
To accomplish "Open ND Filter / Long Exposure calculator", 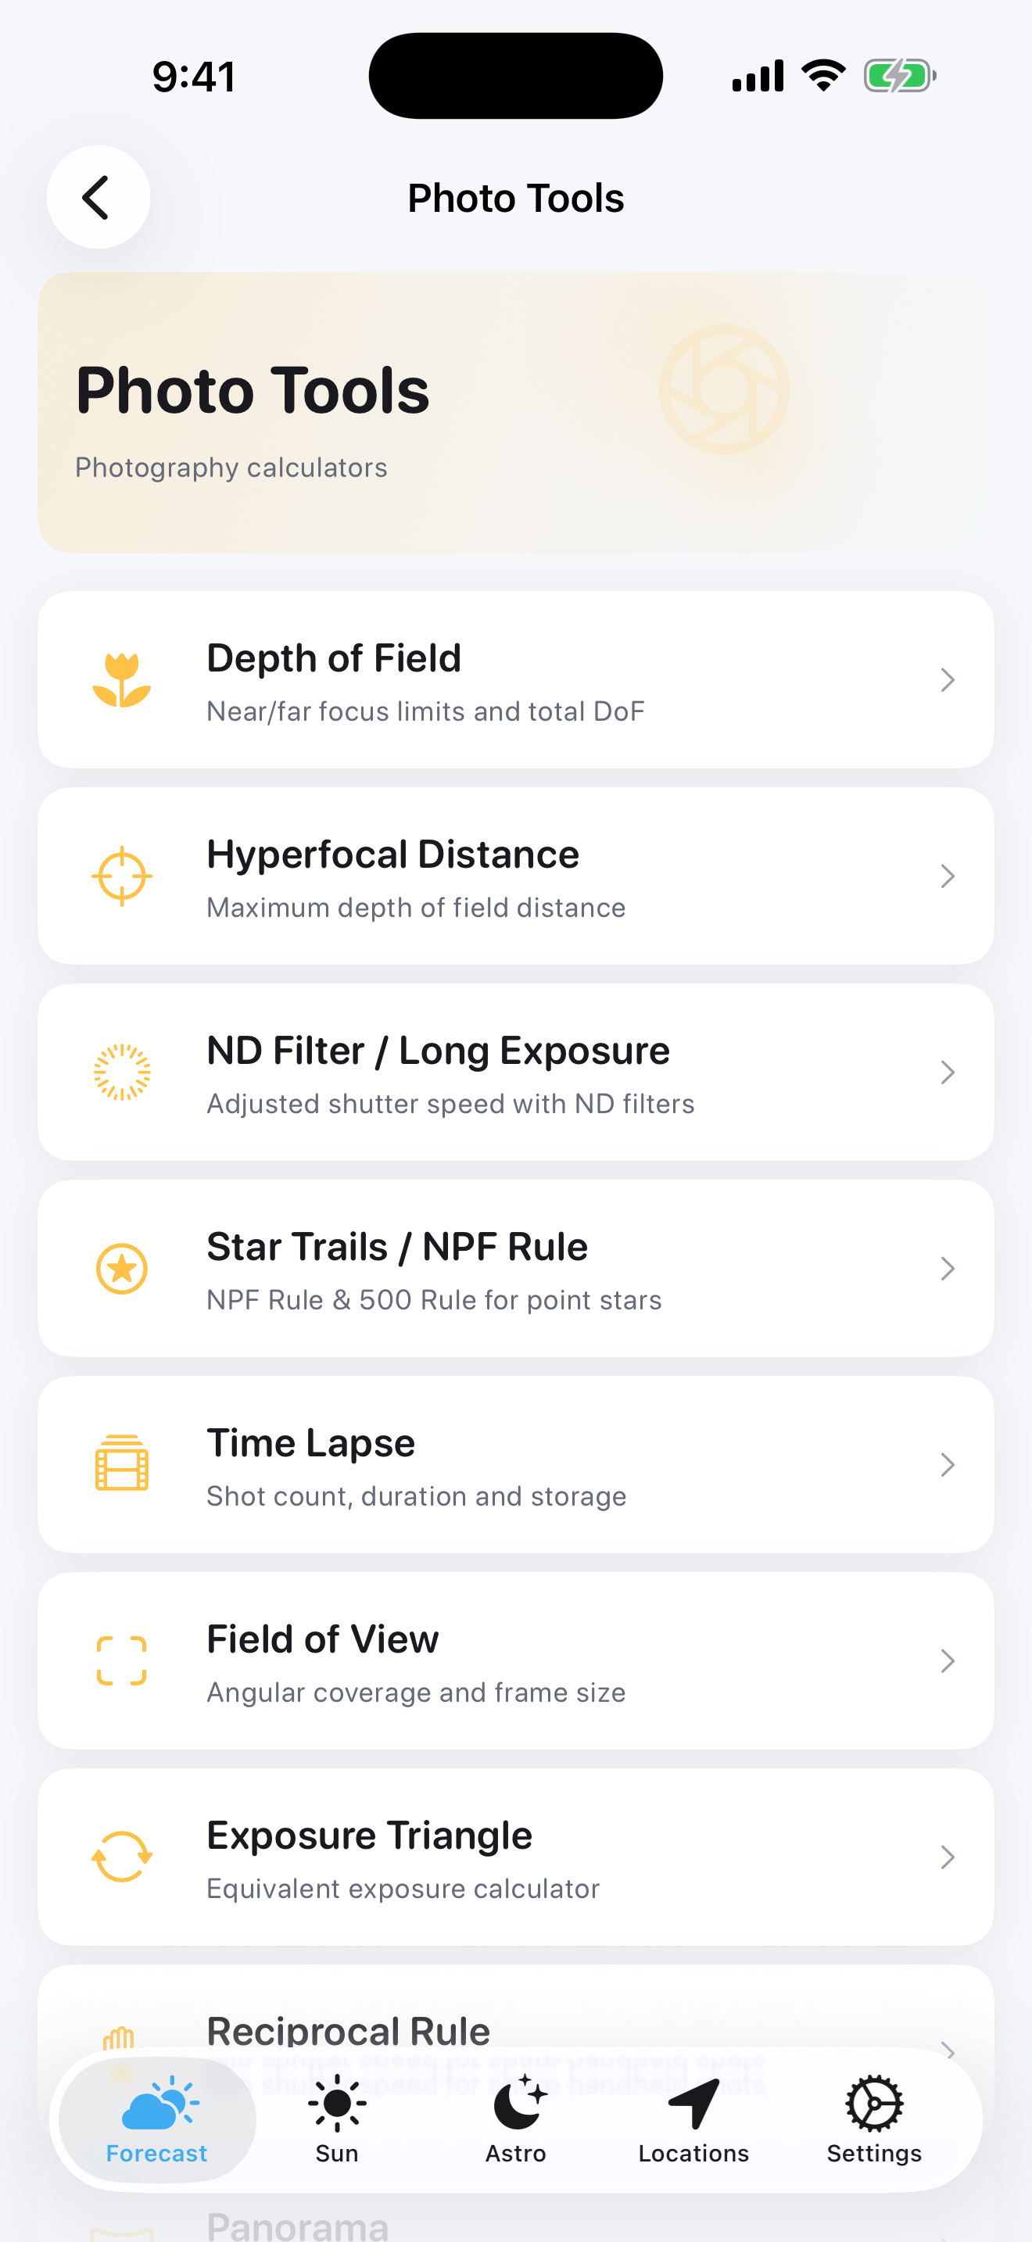I will click(x=515, y=1073).
